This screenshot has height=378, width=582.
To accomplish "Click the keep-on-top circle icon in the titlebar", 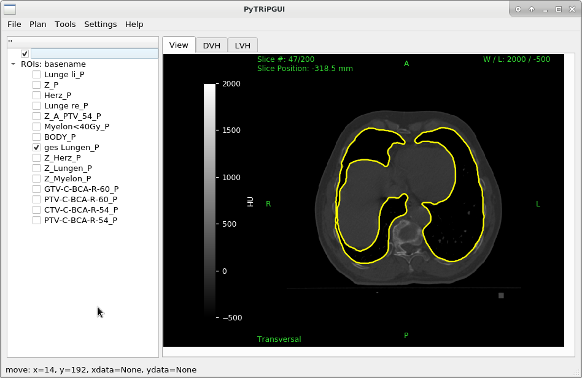I will point(519,9).
